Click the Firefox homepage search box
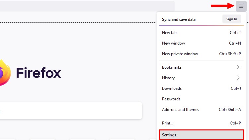The width and height of the screenshot is (249, 140). pyautogui.click(x=71, y=111)
